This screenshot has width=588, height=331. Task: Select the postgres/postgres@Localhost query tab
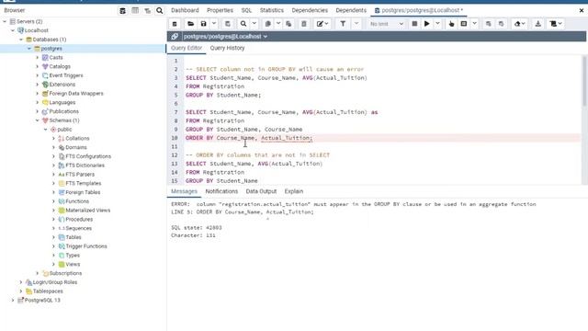tap(419, 10)
